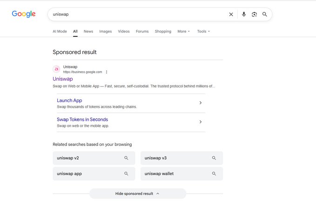Click the https://business.google.com URL text

point(82,72)
